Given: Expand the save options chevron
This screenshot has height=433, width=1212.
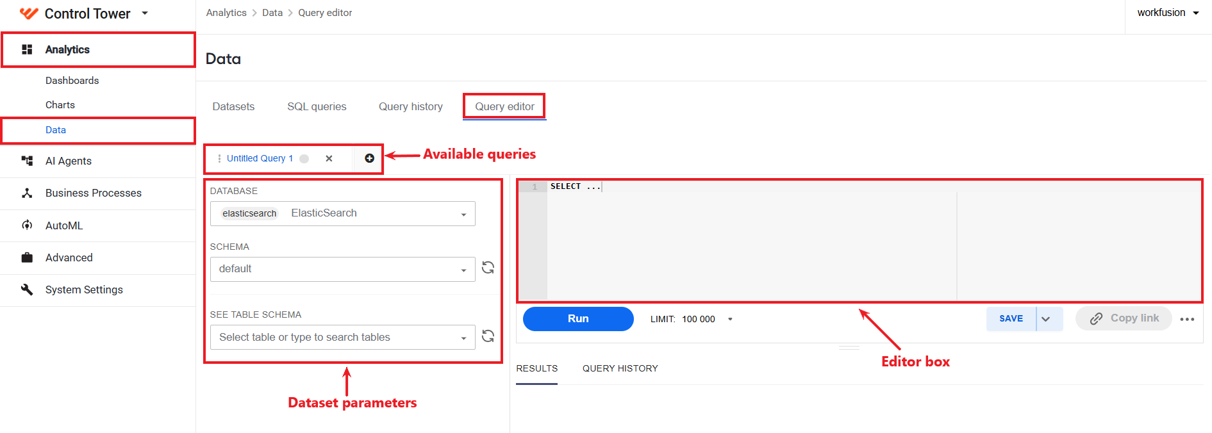Looking at the screenshot, I should click(x=1046, y=318).
